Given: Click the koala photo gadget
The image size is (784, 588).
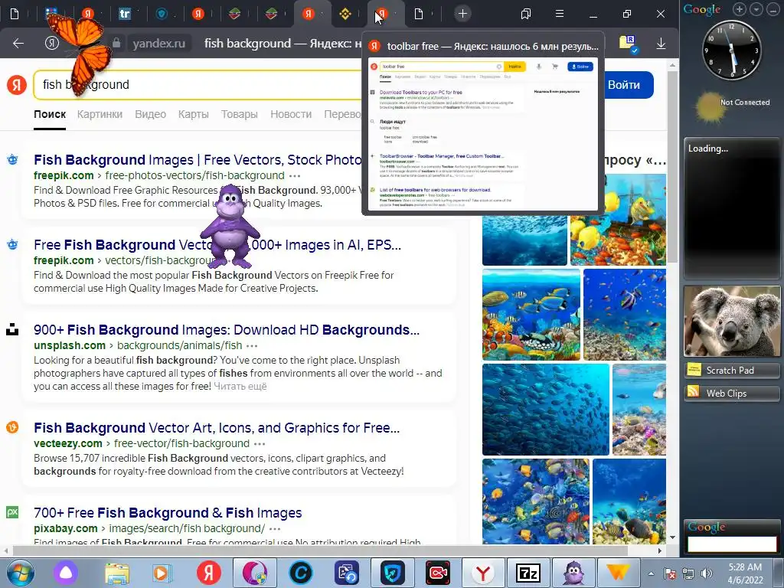Looking at the screenshot, I should [732, 321].
